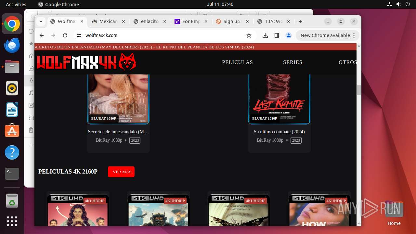Click the Google Chrome app menu label
Screen dimensions: 416x234
(x=58, y=4)
